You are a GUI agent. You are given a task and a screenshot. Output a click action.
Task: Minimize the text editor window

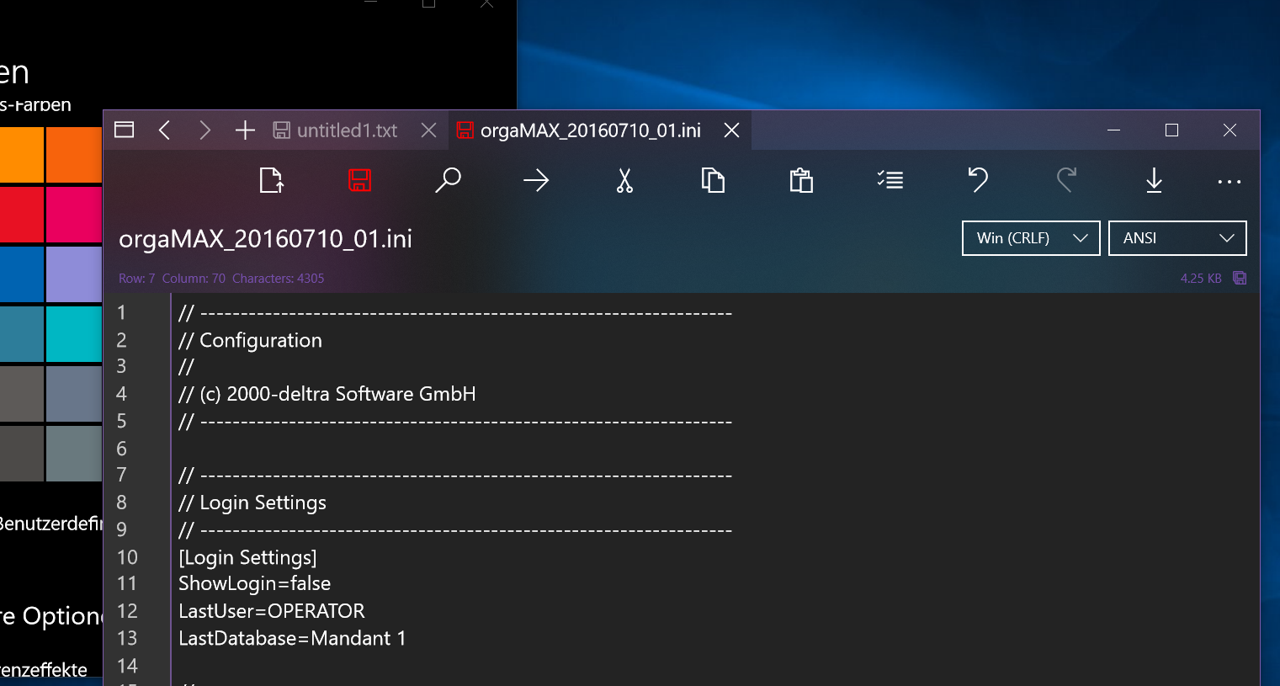coord(1113,130)
